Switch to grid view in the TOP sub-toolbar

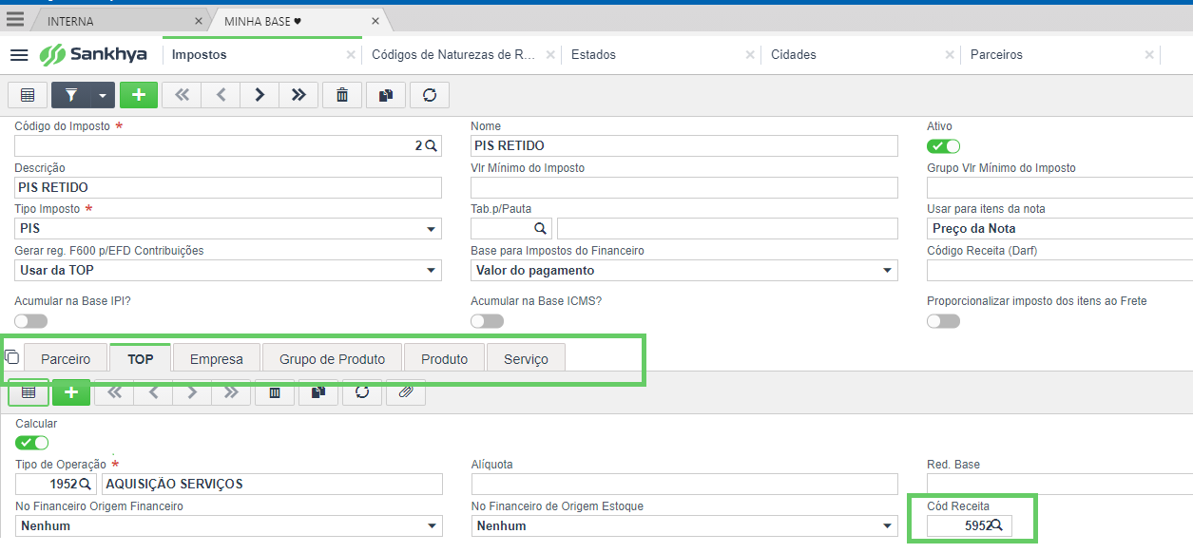[29, 391]
